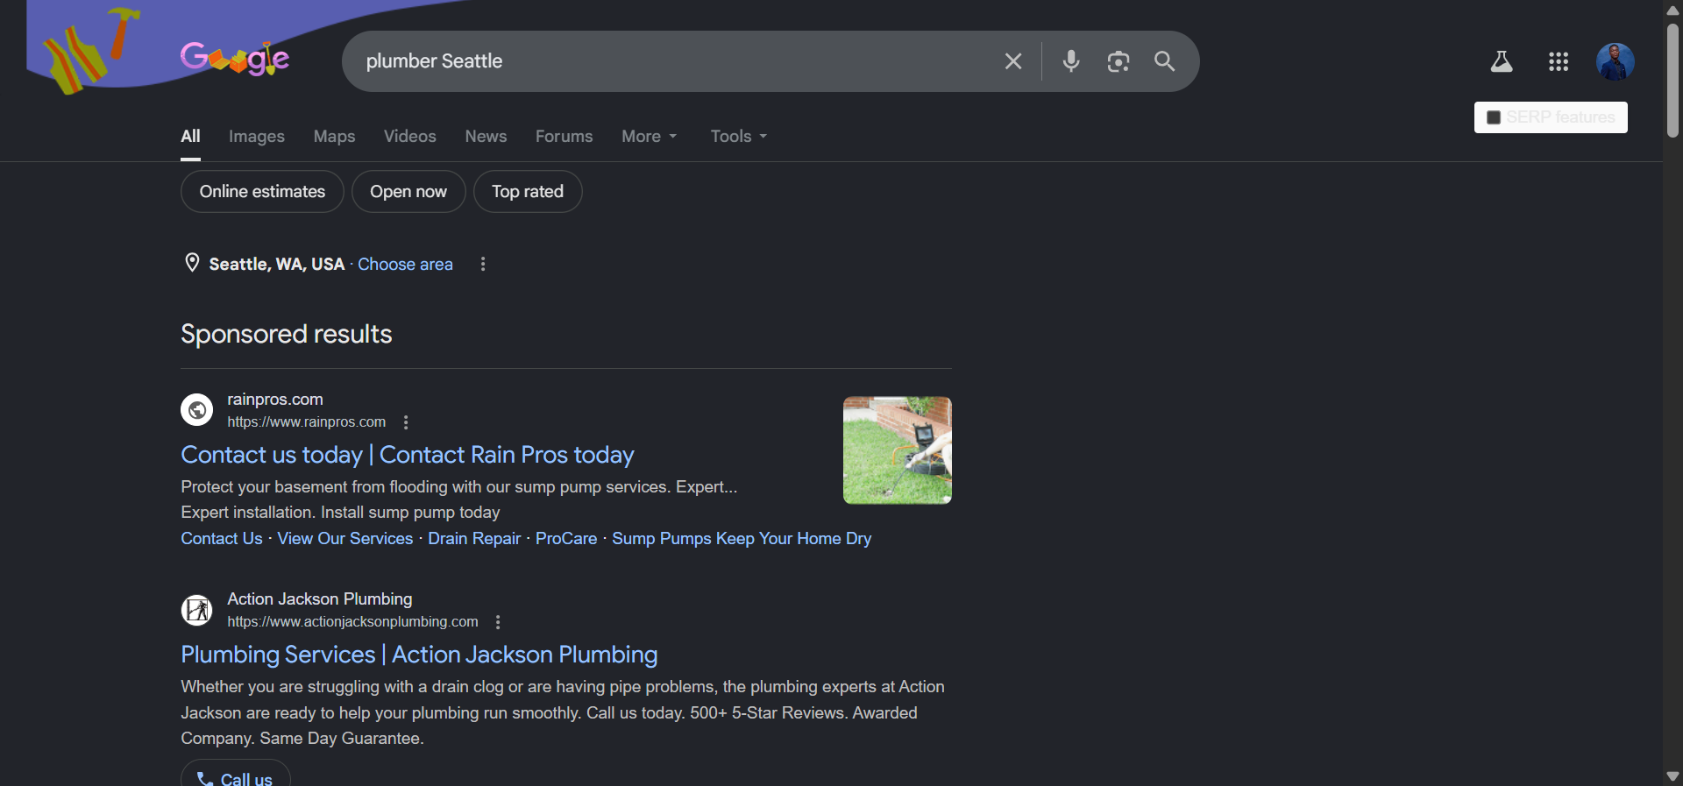Click into the 'plumber Seattle' search field
Viewport: 1683px width, 786px height.
tap(675, 61)
